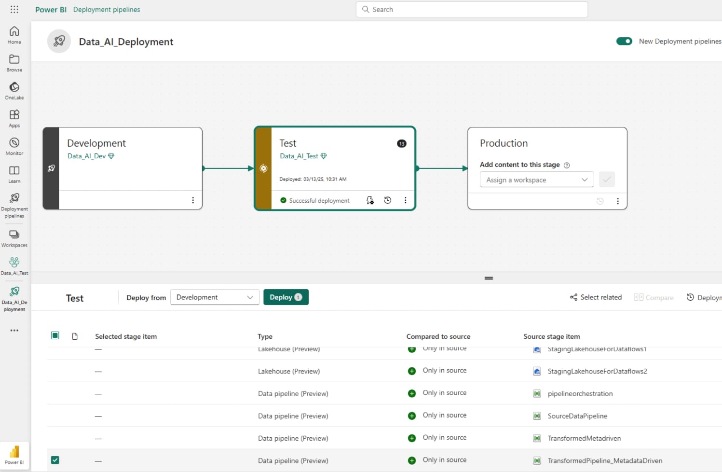Image resolution: width=722 pixels, height=472 pixels.
Task: Click TransformedMetadriven source item
Action: click(584, 438)
